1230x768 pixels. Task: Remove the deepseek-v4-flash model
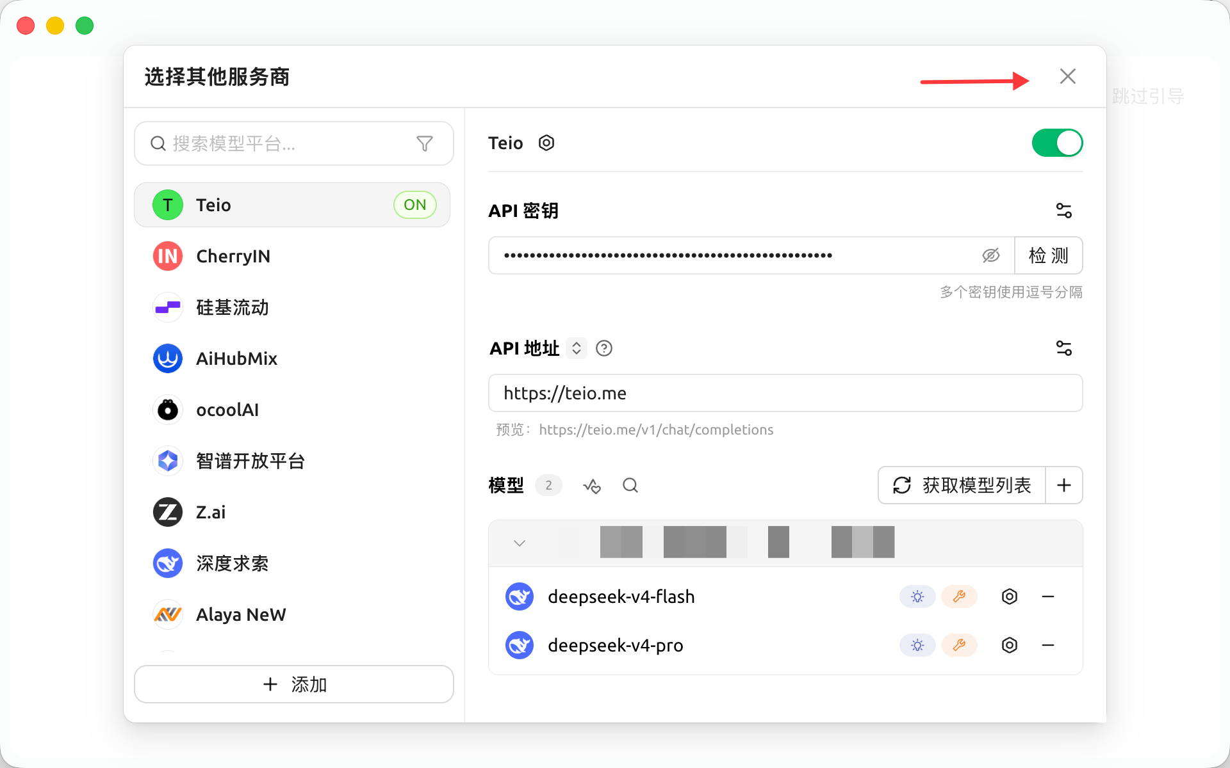1048,596
